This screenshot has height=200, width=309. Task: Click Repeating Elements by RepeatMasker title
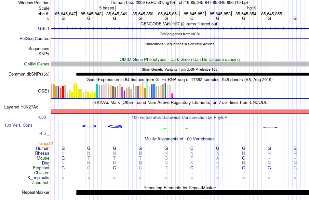click(180, 188)
